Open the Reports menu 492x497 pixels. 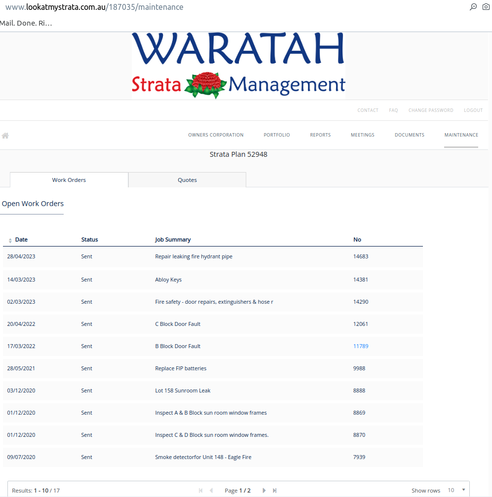[x=320, y=135]
